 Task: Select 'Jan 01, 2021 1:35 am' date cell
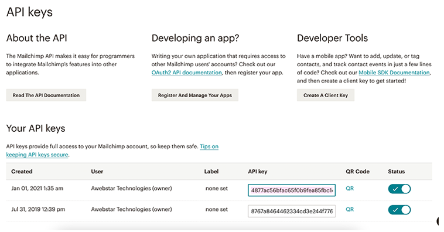(37, 189)
